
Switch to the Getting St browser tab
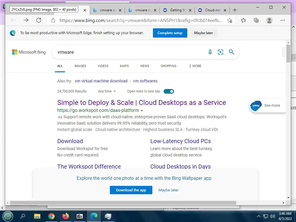click(174, 10)
